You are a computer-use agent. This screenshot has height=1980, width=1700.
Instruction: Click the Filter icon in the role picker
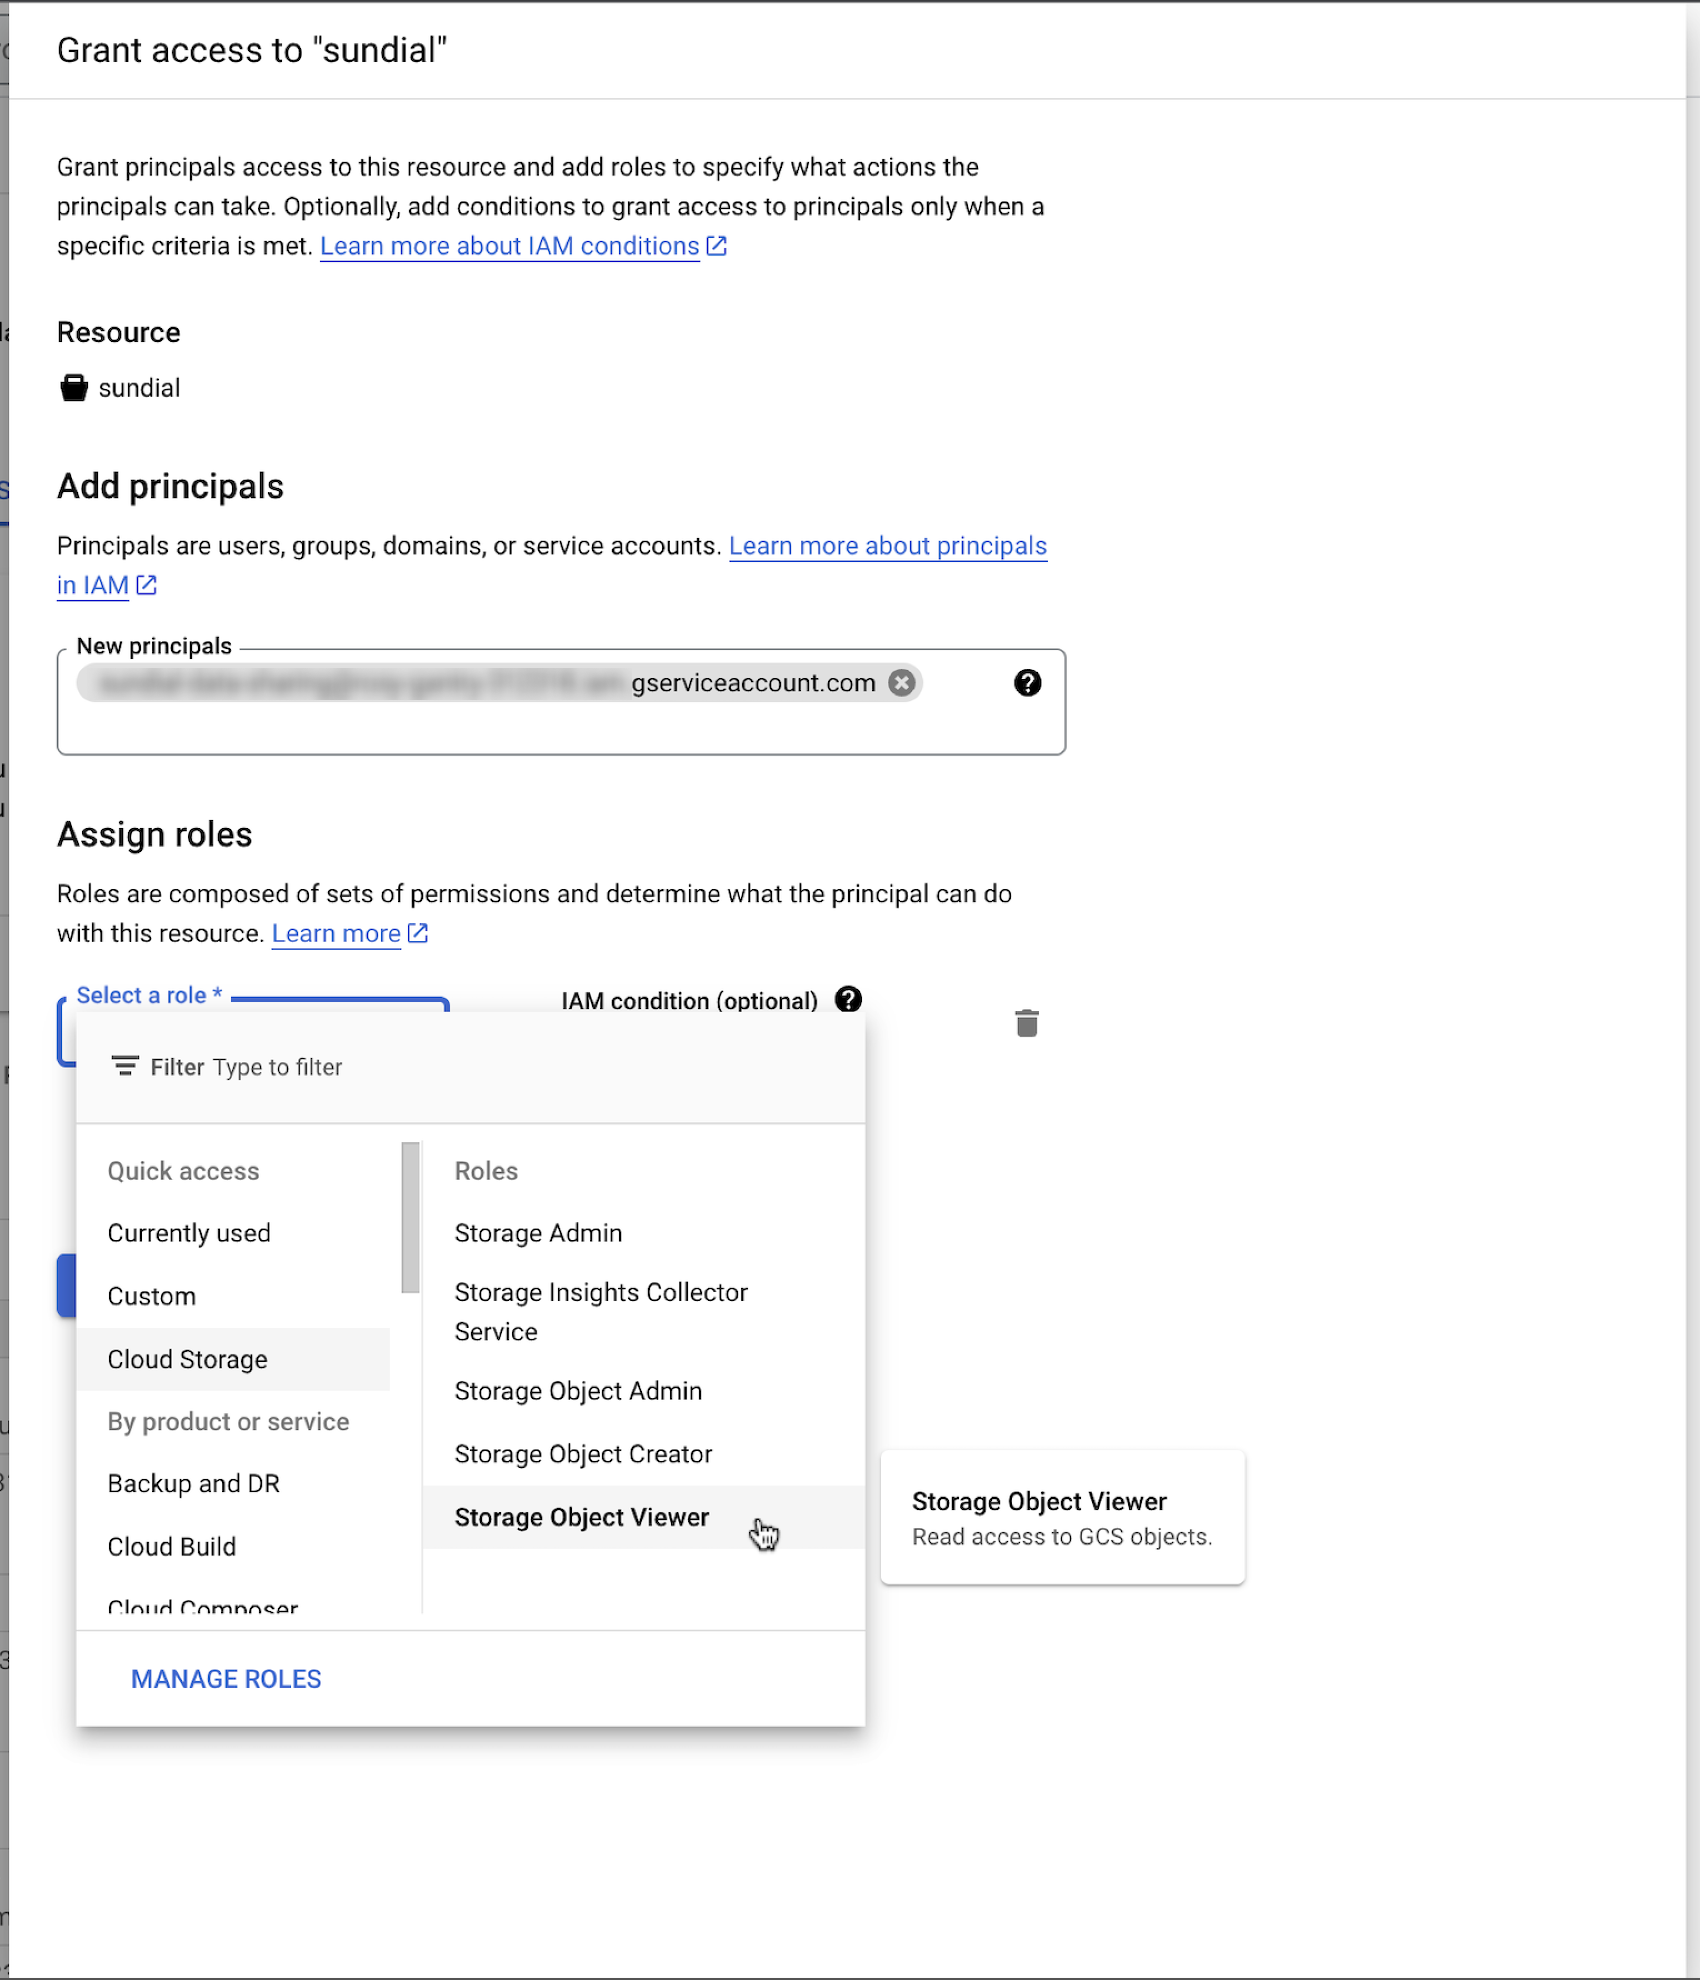(125, 1067)
